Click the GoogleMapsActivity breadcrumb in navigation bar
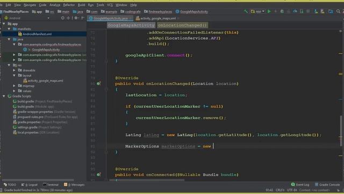This screenshot has height=194, width=344. point(191,11)
